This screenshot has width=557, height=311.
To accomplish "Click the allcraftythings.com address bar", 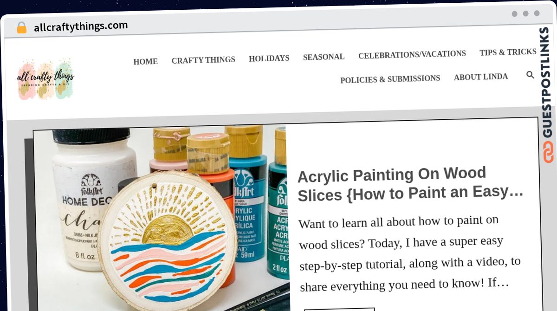I will coord(81,26).
